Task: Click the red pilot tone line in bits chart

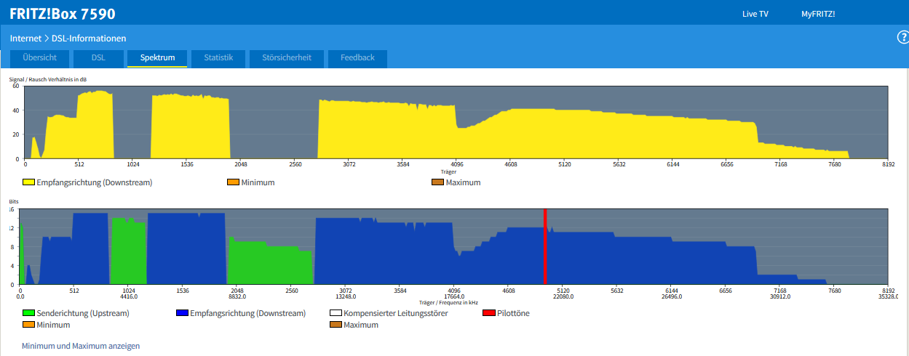Action: [x=545, y=246]
